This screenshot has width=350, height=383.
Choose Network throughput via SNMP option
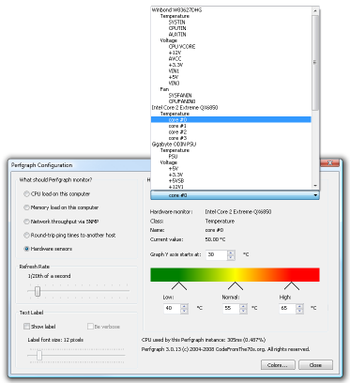tap(61, 222)
